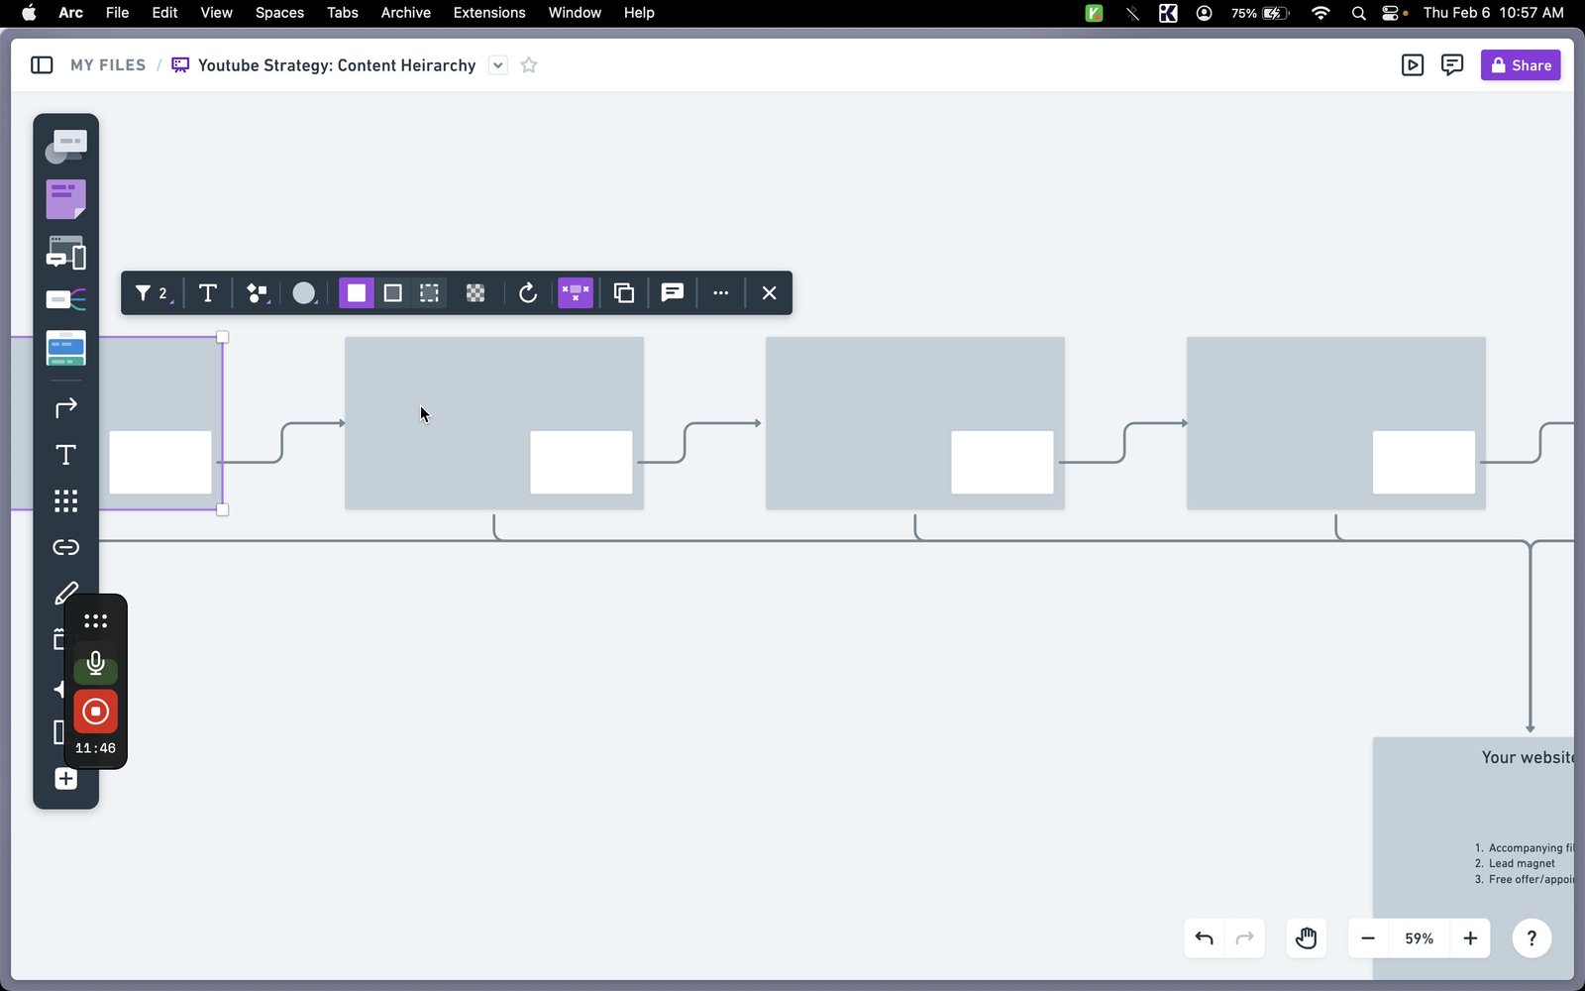Select the pencil draw tool
The width and height of the screenshot is (1585, 991).
65,594
